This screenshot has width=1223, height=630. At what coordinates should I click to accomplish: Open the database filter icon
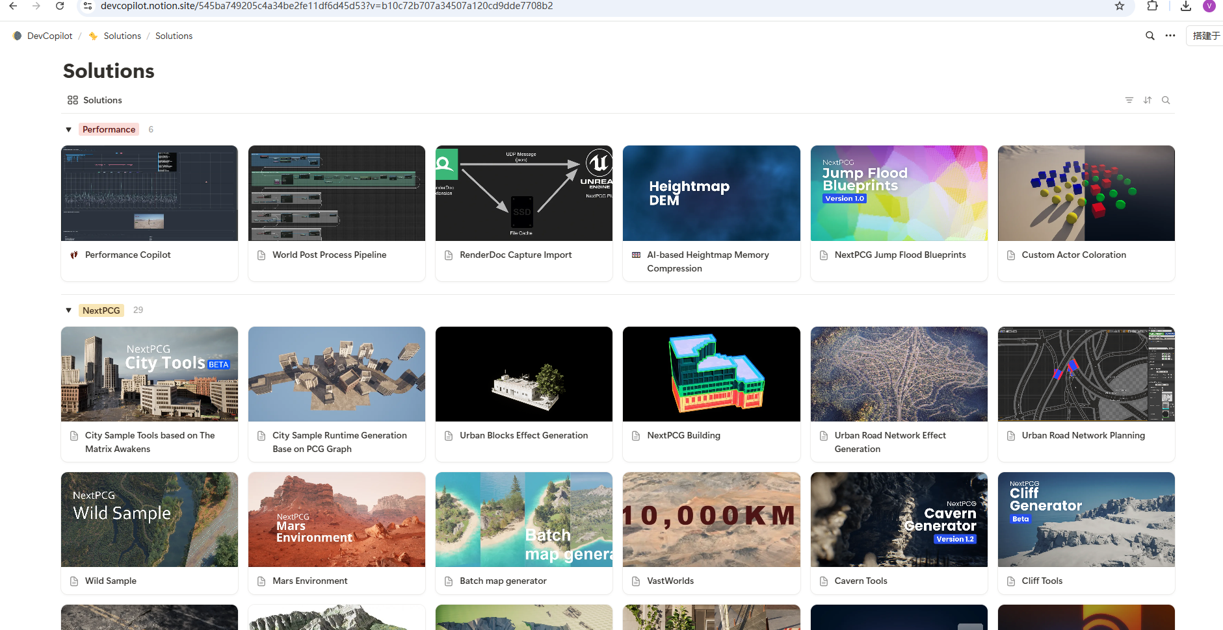(1129, 100)
